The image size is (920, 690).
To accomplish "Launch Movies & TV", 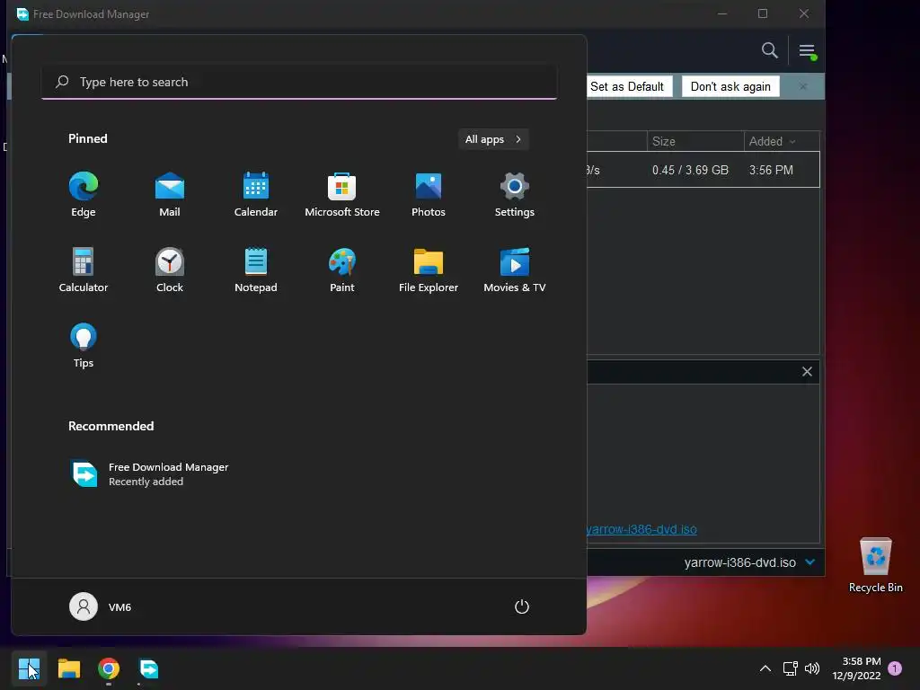I will point(515,270).
